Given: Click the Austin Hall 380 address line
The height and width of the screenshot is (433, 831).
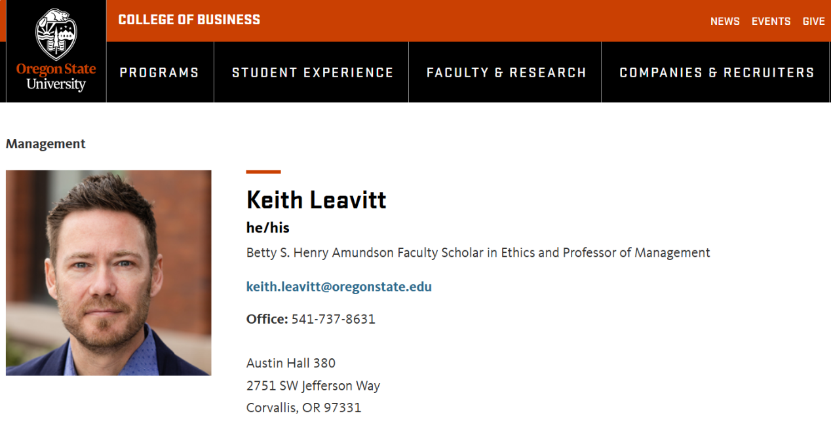Looking at the screenshot, I should (291, 363).
